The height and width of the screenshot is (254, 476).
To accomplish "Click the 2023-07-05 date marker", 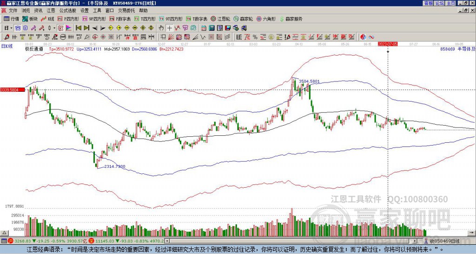I will (388, 44).
